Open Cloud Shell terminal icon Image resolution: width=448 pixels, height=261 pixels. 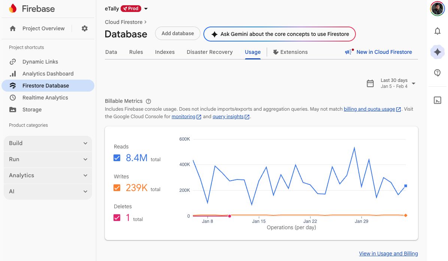437,100
